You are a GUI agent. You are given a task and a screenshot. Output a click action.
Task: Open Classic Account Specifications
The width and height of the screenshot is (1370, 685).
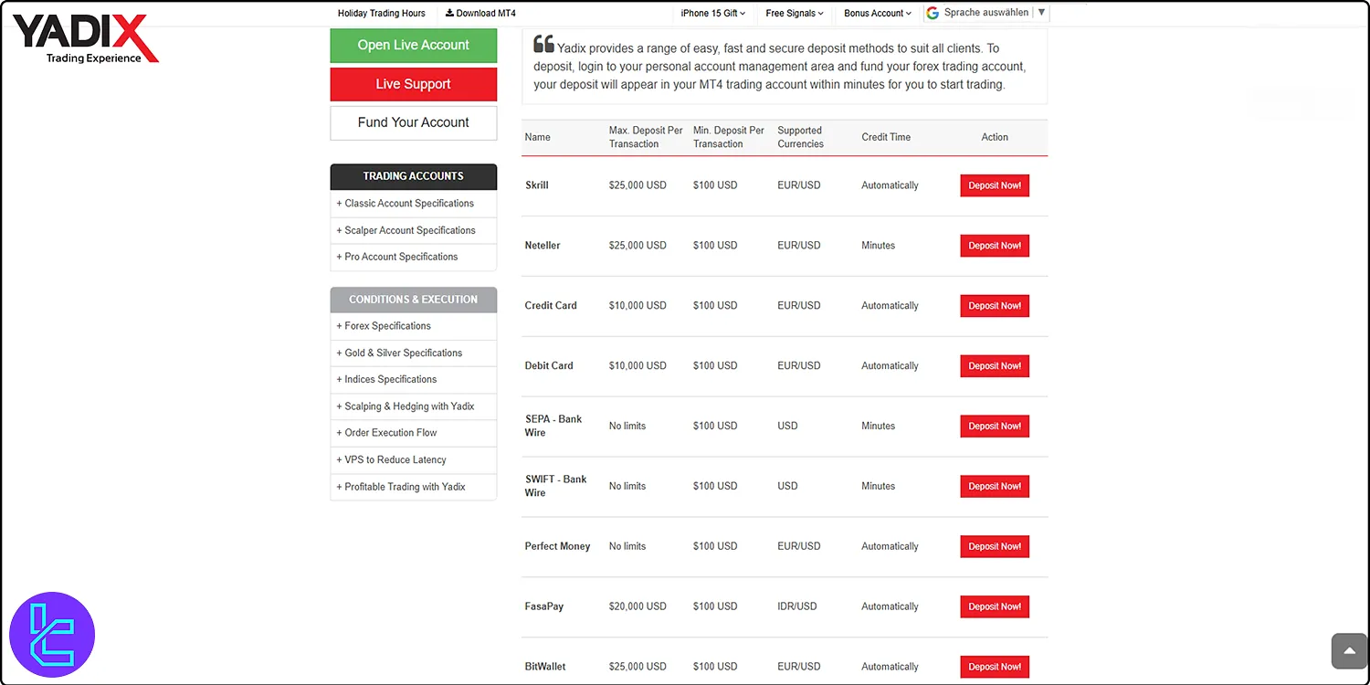coord(414,204)
